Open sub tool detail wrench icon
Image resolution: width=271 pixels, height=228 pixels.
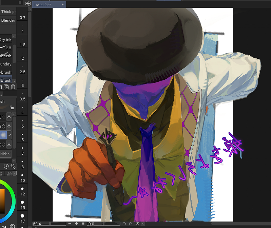click(x=13, y=166)
